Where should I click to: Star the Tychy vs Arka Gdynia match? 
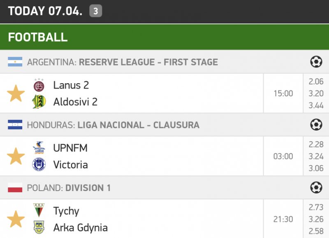pyautogui.click(x=16, y=219)
